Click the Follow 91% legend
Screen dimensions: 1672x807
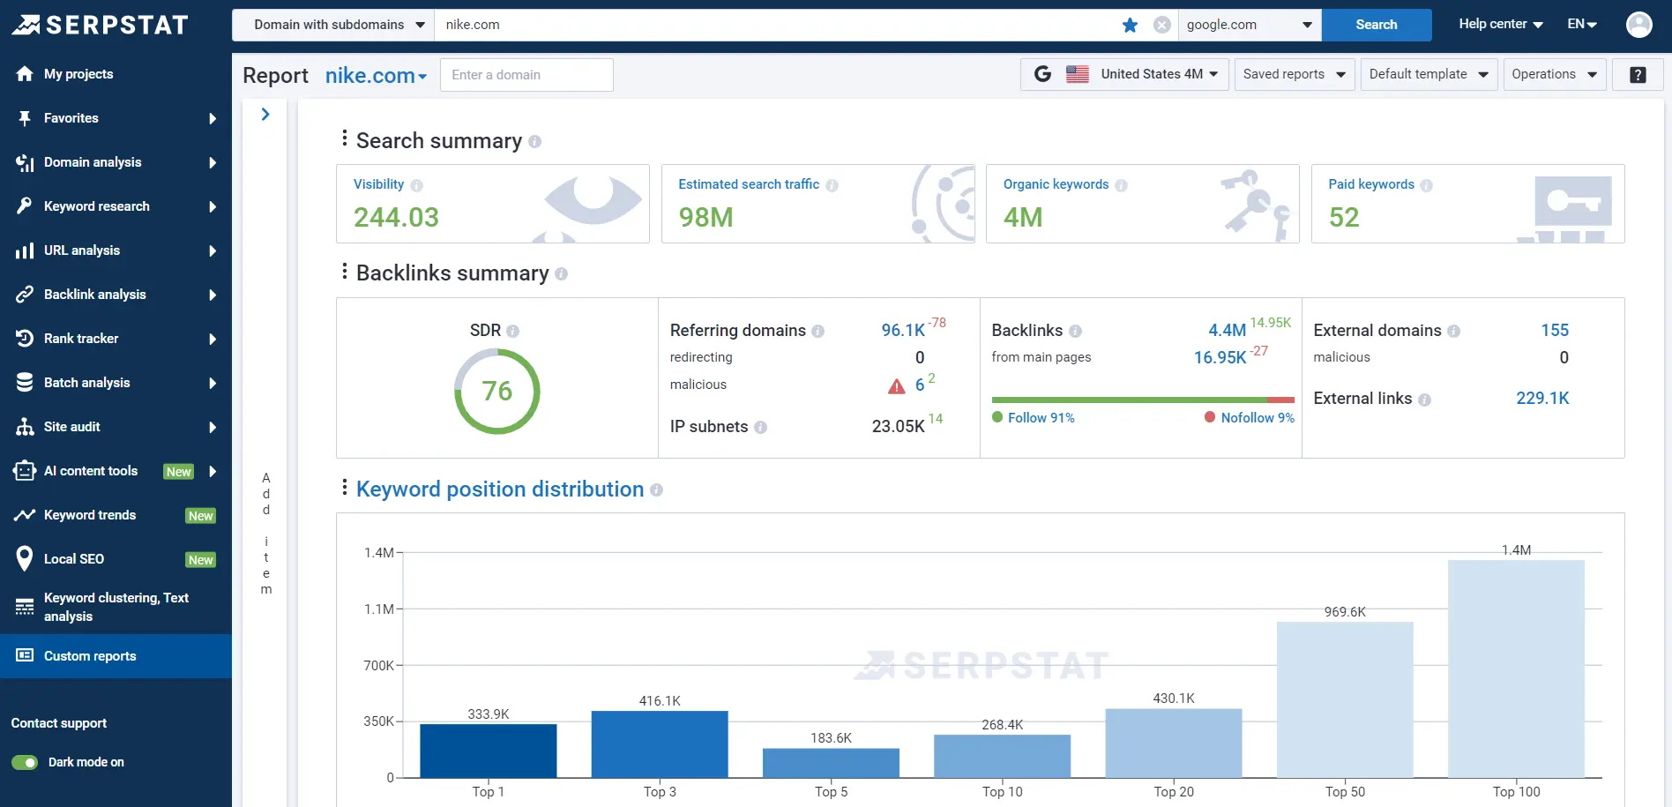click(1034, 418)
